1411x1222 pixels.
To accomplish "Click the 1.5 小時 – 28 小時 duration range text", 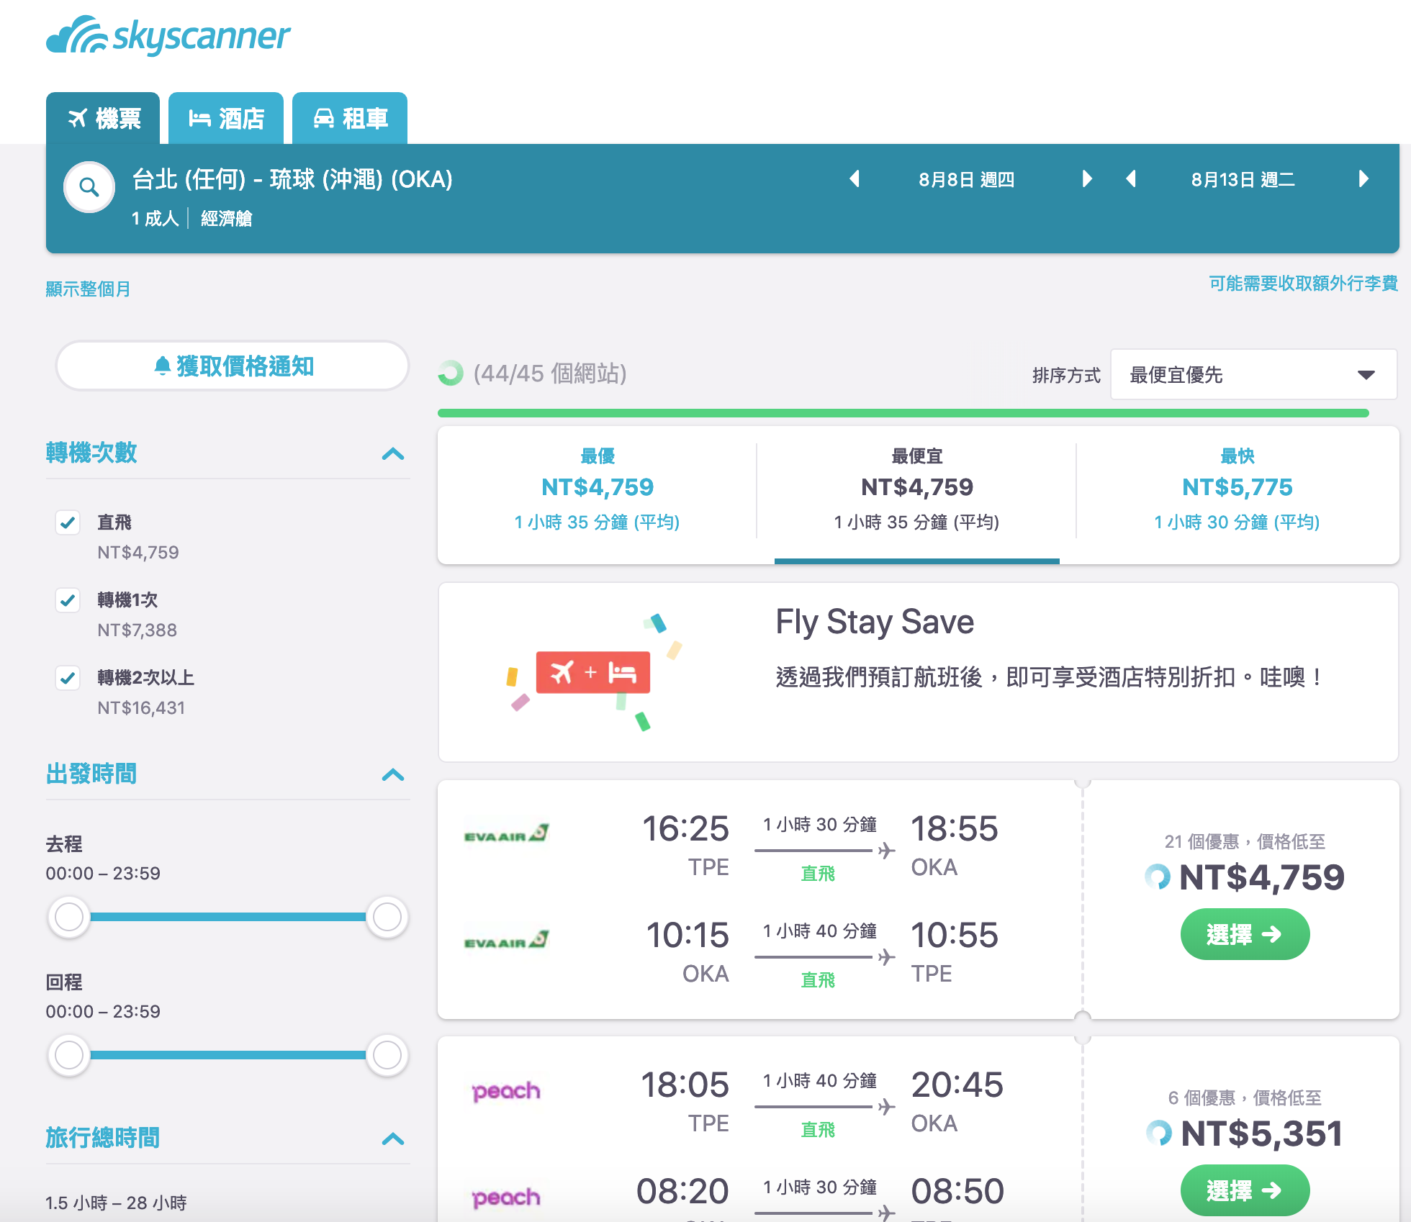I will 116,1203.
